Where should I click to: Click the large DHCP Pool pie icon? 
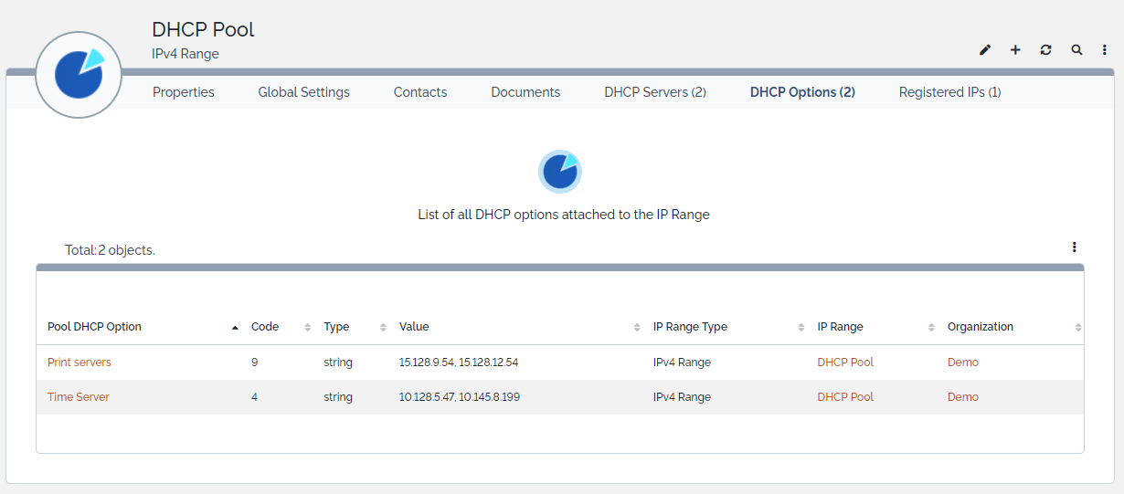point(79,75)
